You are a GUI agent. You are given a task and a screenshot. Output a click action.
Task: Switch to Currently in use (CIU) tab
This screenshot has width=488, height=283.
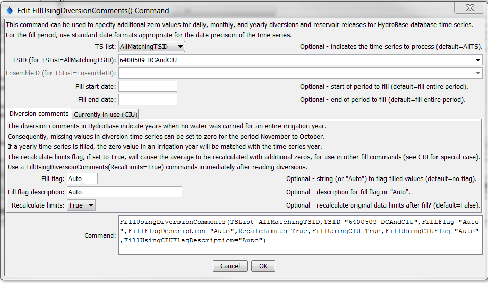tap(106, 114)
